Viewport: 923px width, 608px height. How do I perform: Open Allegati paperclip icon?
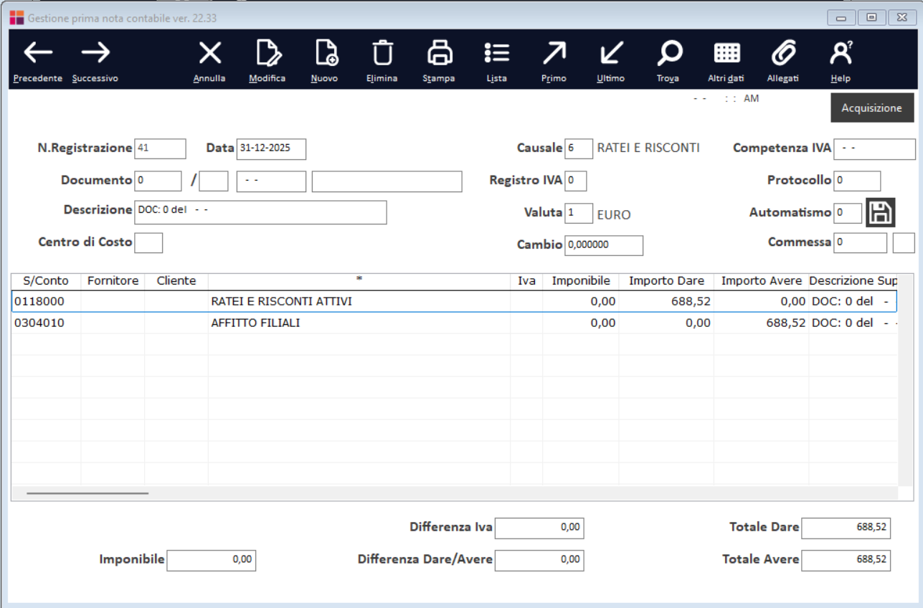point(783,52)
